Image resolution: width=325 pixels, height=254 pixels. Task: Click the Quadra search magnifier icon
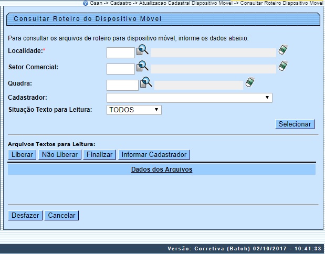tap(146, 82)
